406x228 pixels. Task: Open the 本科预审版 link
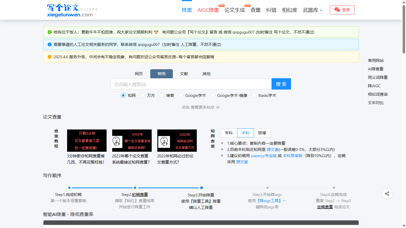tap(293, 156)
